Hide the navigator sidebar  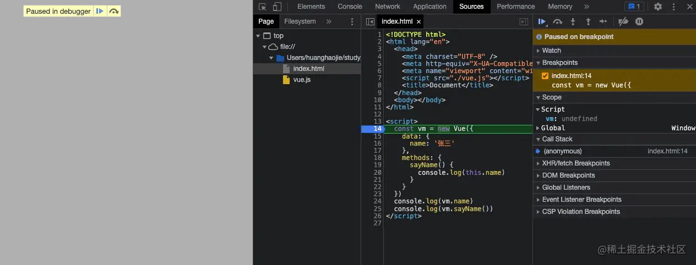click(x=370, y=21)
